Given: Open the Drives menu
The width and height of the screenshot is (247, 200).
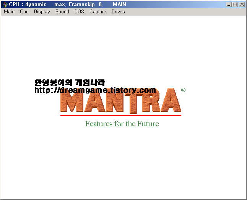Looking at the screenshot, I should tap(118, 11).
